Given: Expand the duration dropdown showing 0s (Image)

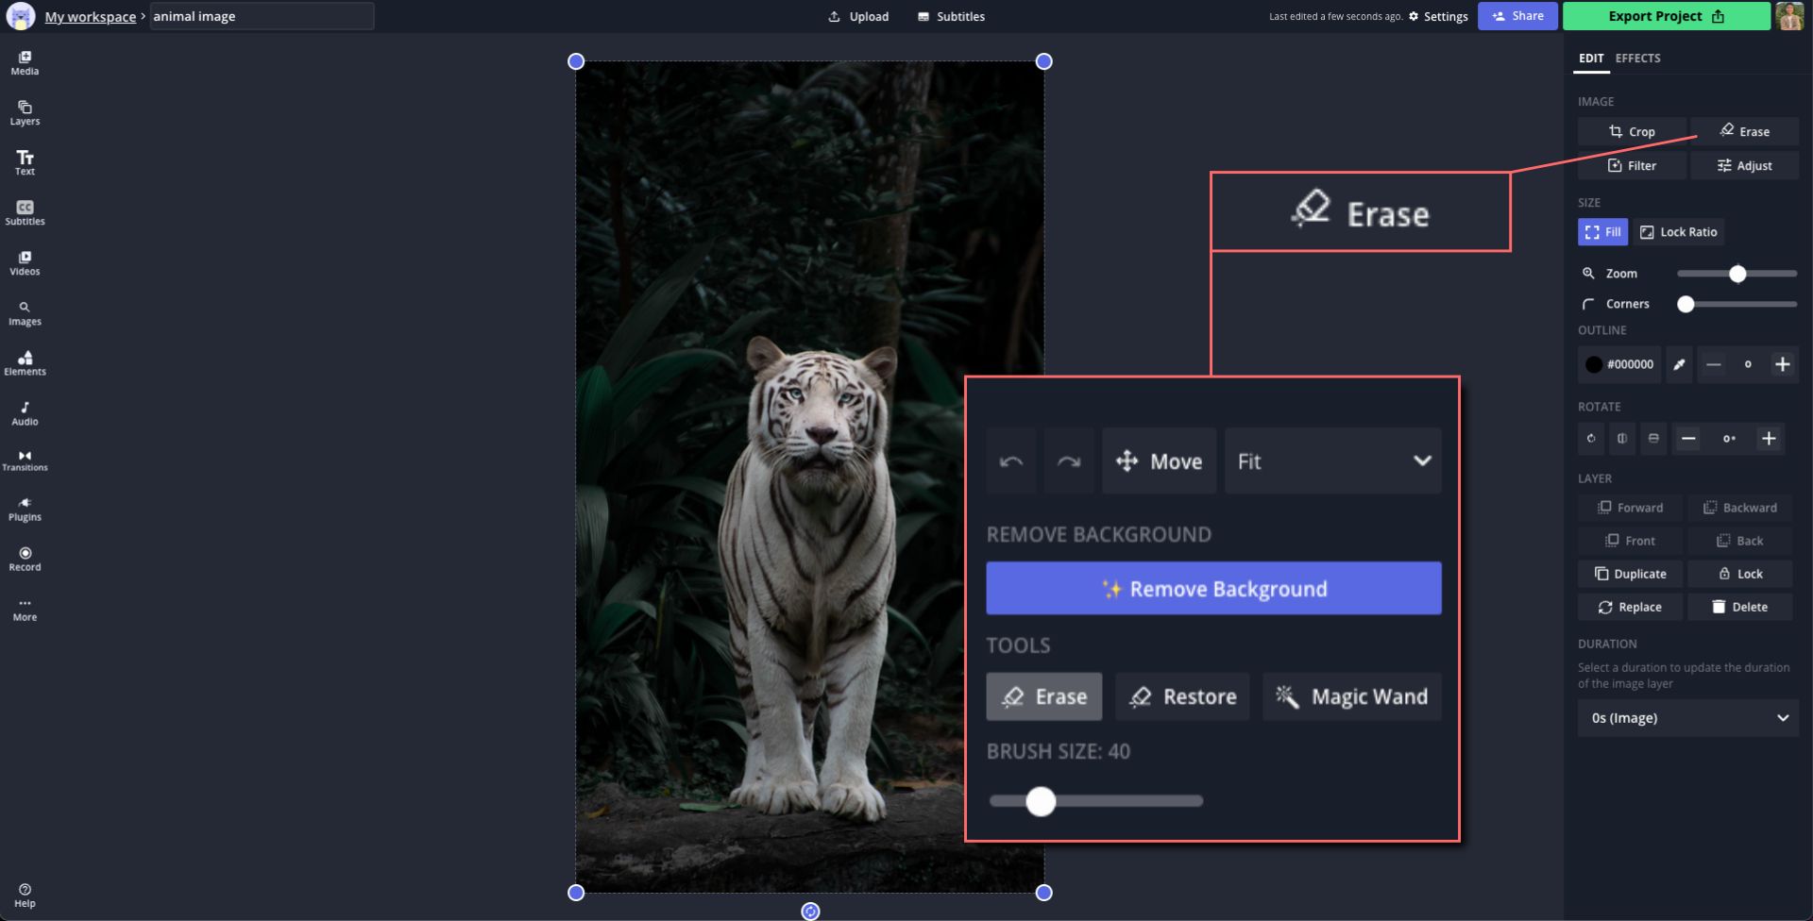Looking at the screenshot, I should (x=1687, y=718).
